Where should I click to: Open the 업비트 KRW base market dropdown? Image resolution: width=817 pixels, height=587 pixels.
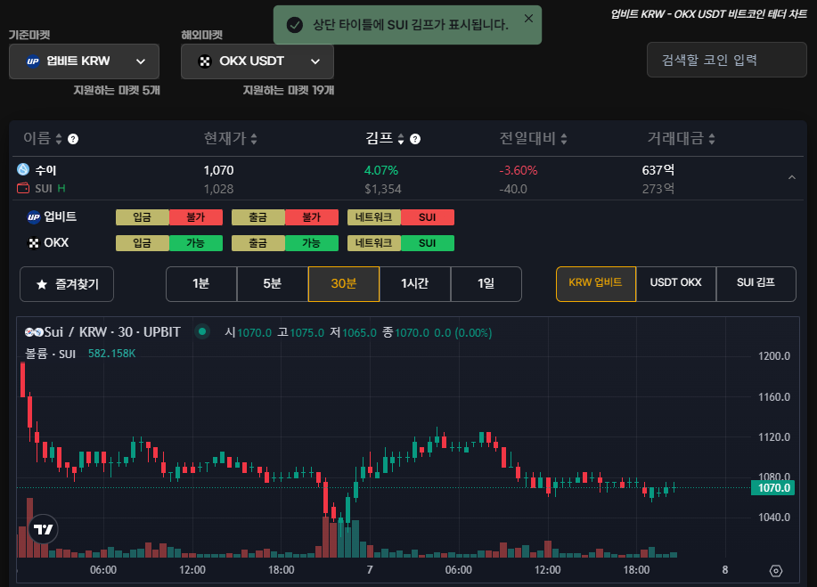pos(83,61)
